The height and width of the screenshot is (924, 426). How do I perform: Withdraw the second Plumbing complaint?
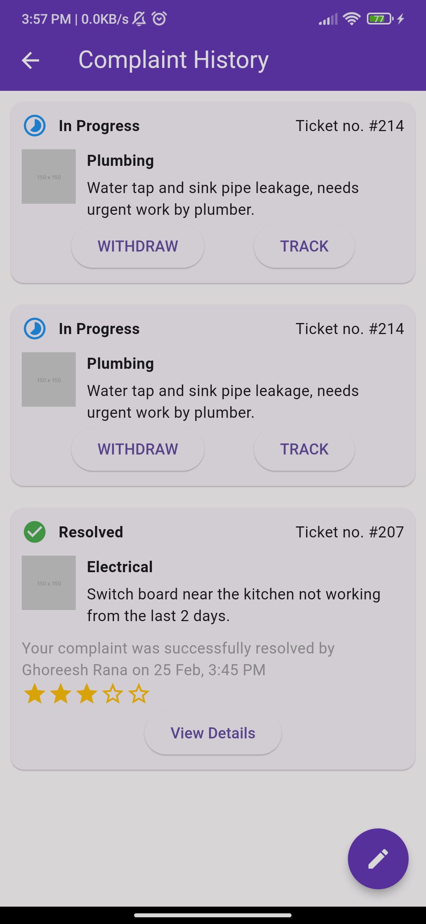138,449
